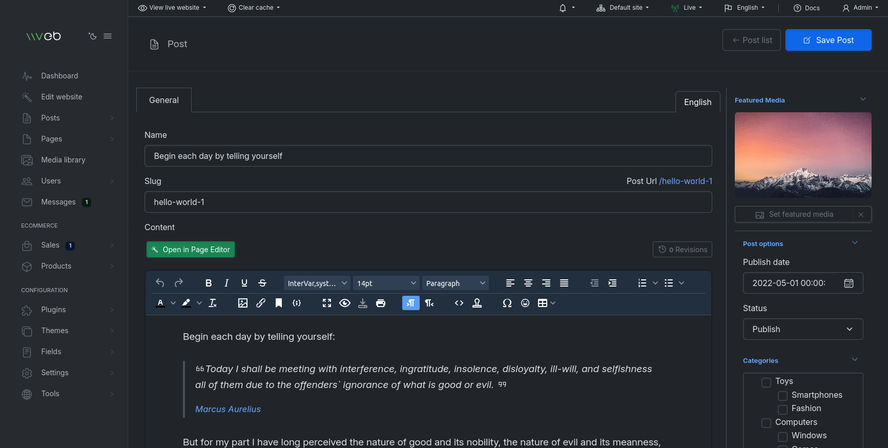Viewport: 888px width, 448px height.
Task: Switch to the General tab
Action: point(164,100)
